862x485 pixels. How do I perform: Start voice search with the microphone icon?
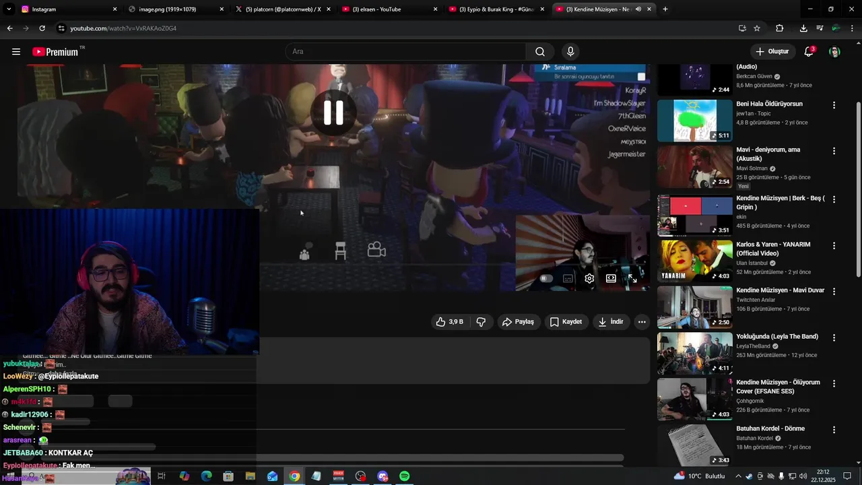click(x=570, y=52)
